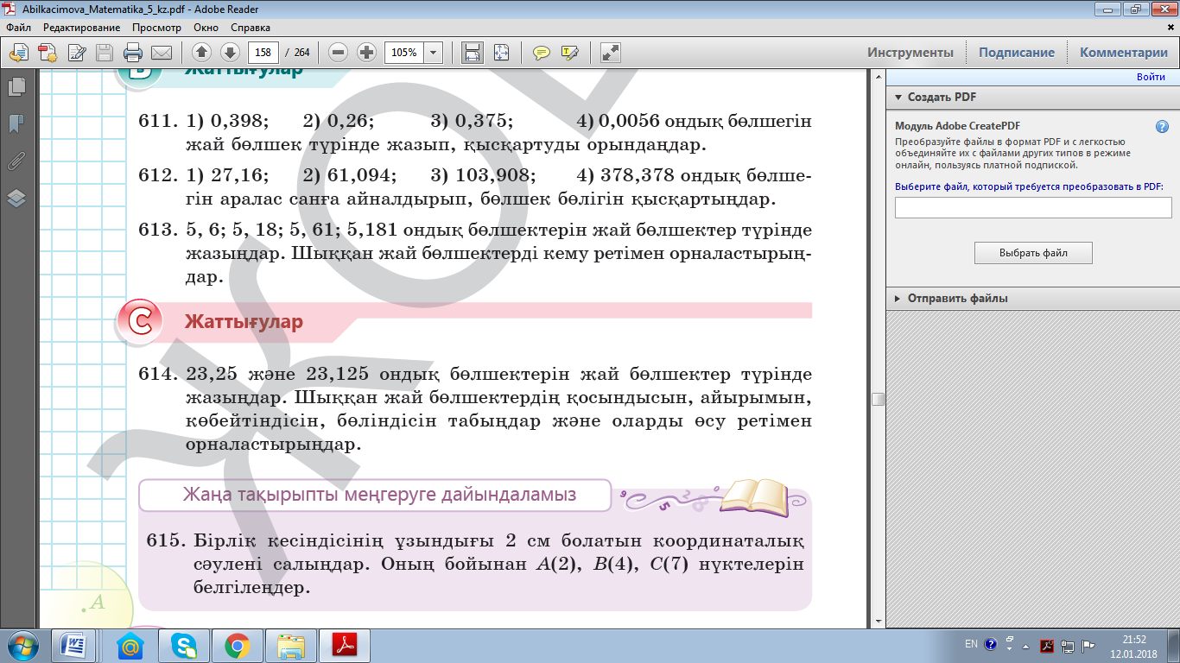Viewport: 1180px width, 663px height.
Task: Click the scrollbar up arrow
Action: [878, 79]
